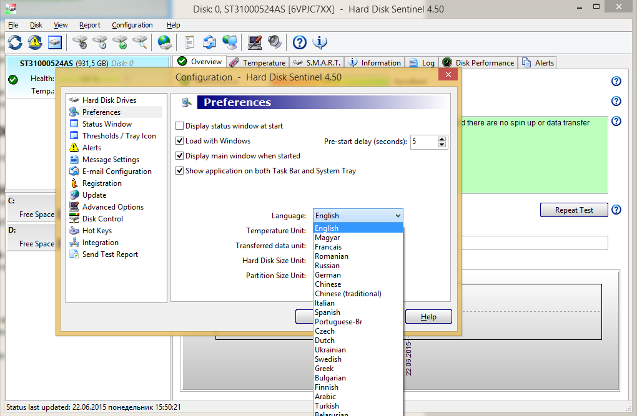This screenshot has width=637, height=416.
Task: Enable Display status window at start
Action: pyautogui.click(x=180, y=126)
